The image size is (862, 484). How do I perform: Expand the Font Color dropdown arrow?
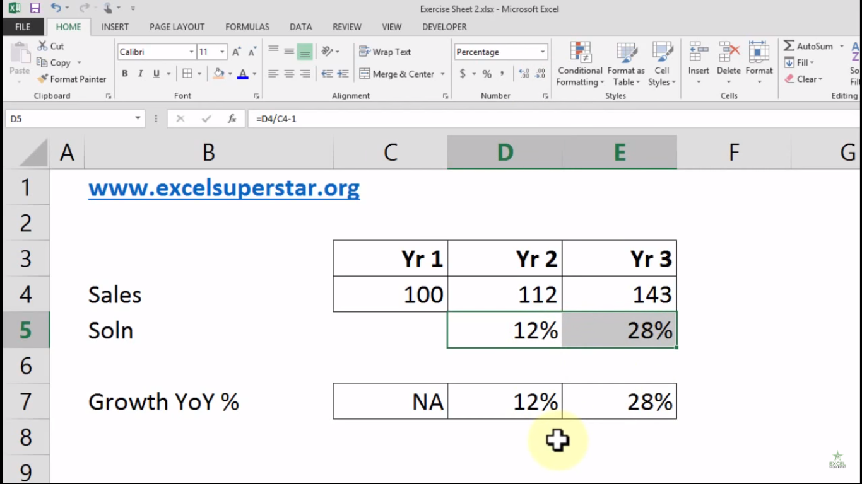254,74
